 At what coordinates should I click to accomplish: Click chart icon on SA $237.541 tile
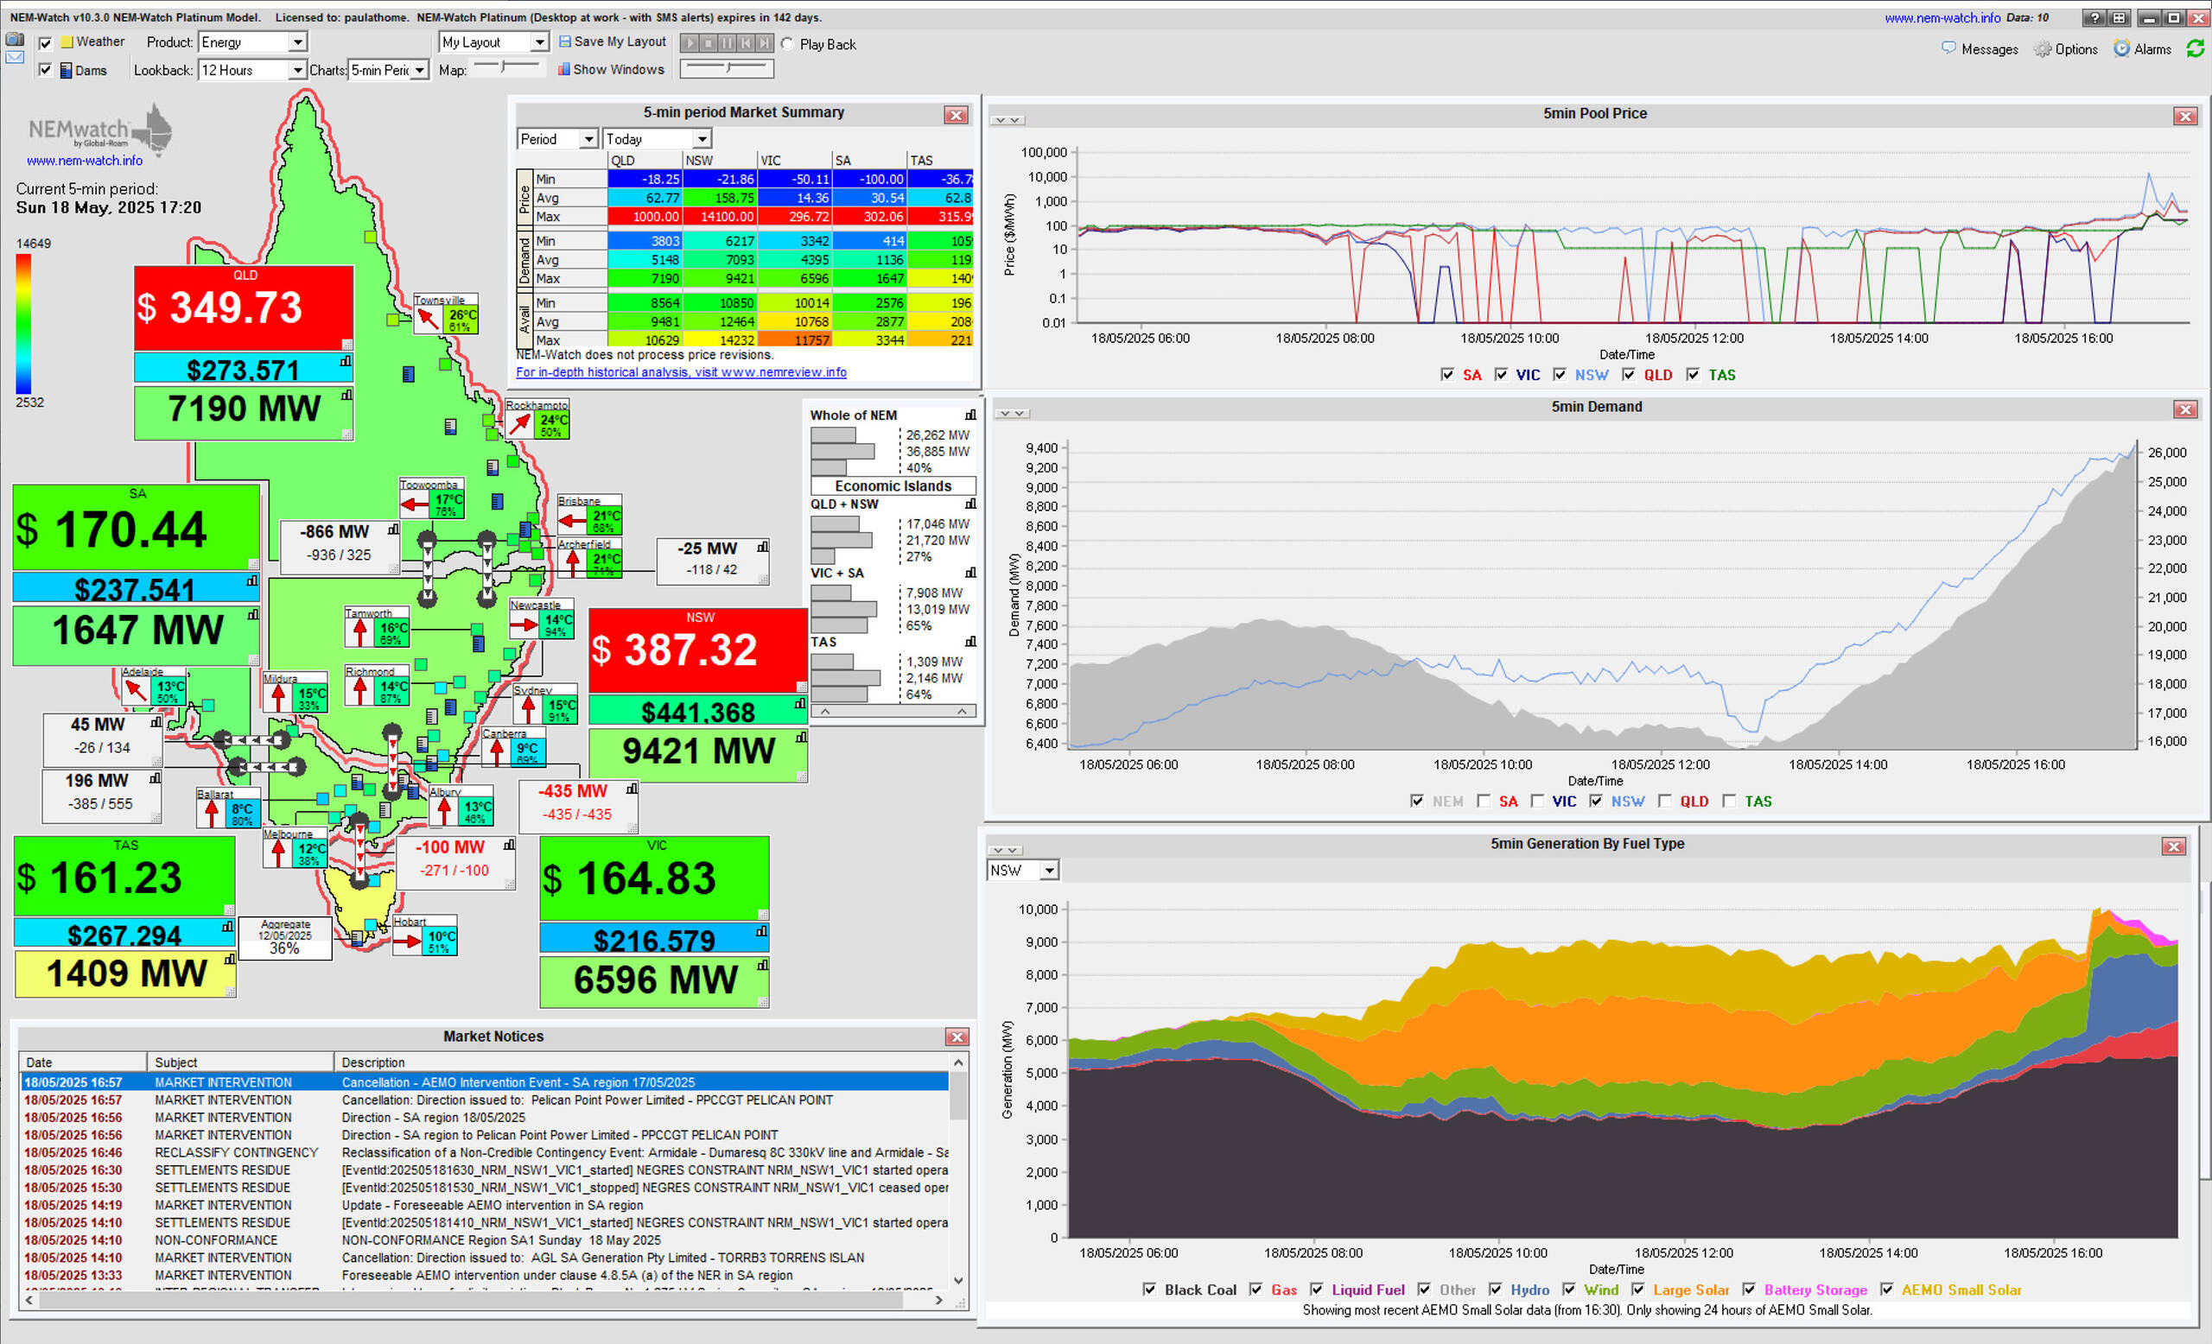tap(252, 580)
